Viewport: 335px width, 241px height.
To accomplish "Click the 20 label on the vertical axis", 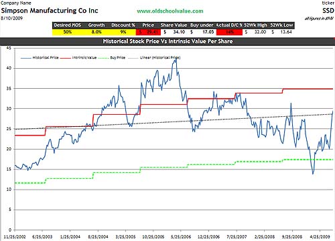I will (x=9, y=149).
